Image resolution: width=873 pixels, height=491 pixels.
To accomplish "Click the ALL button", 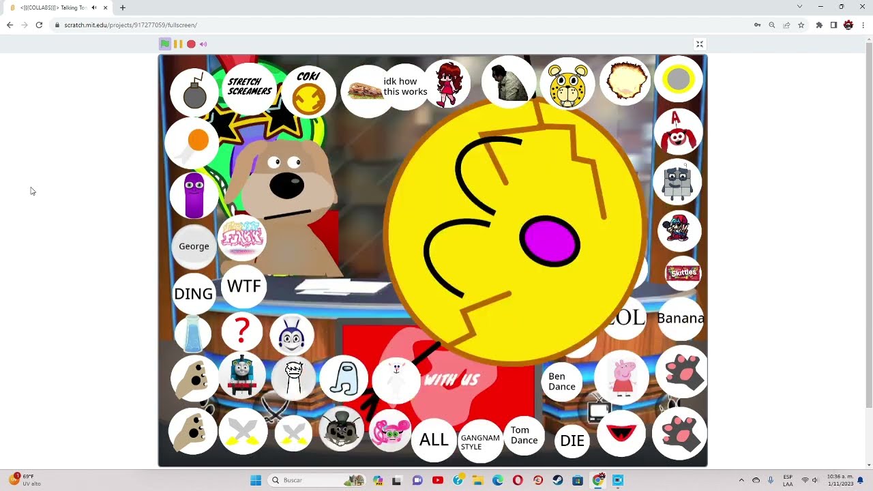I will (x=434, y=440).
